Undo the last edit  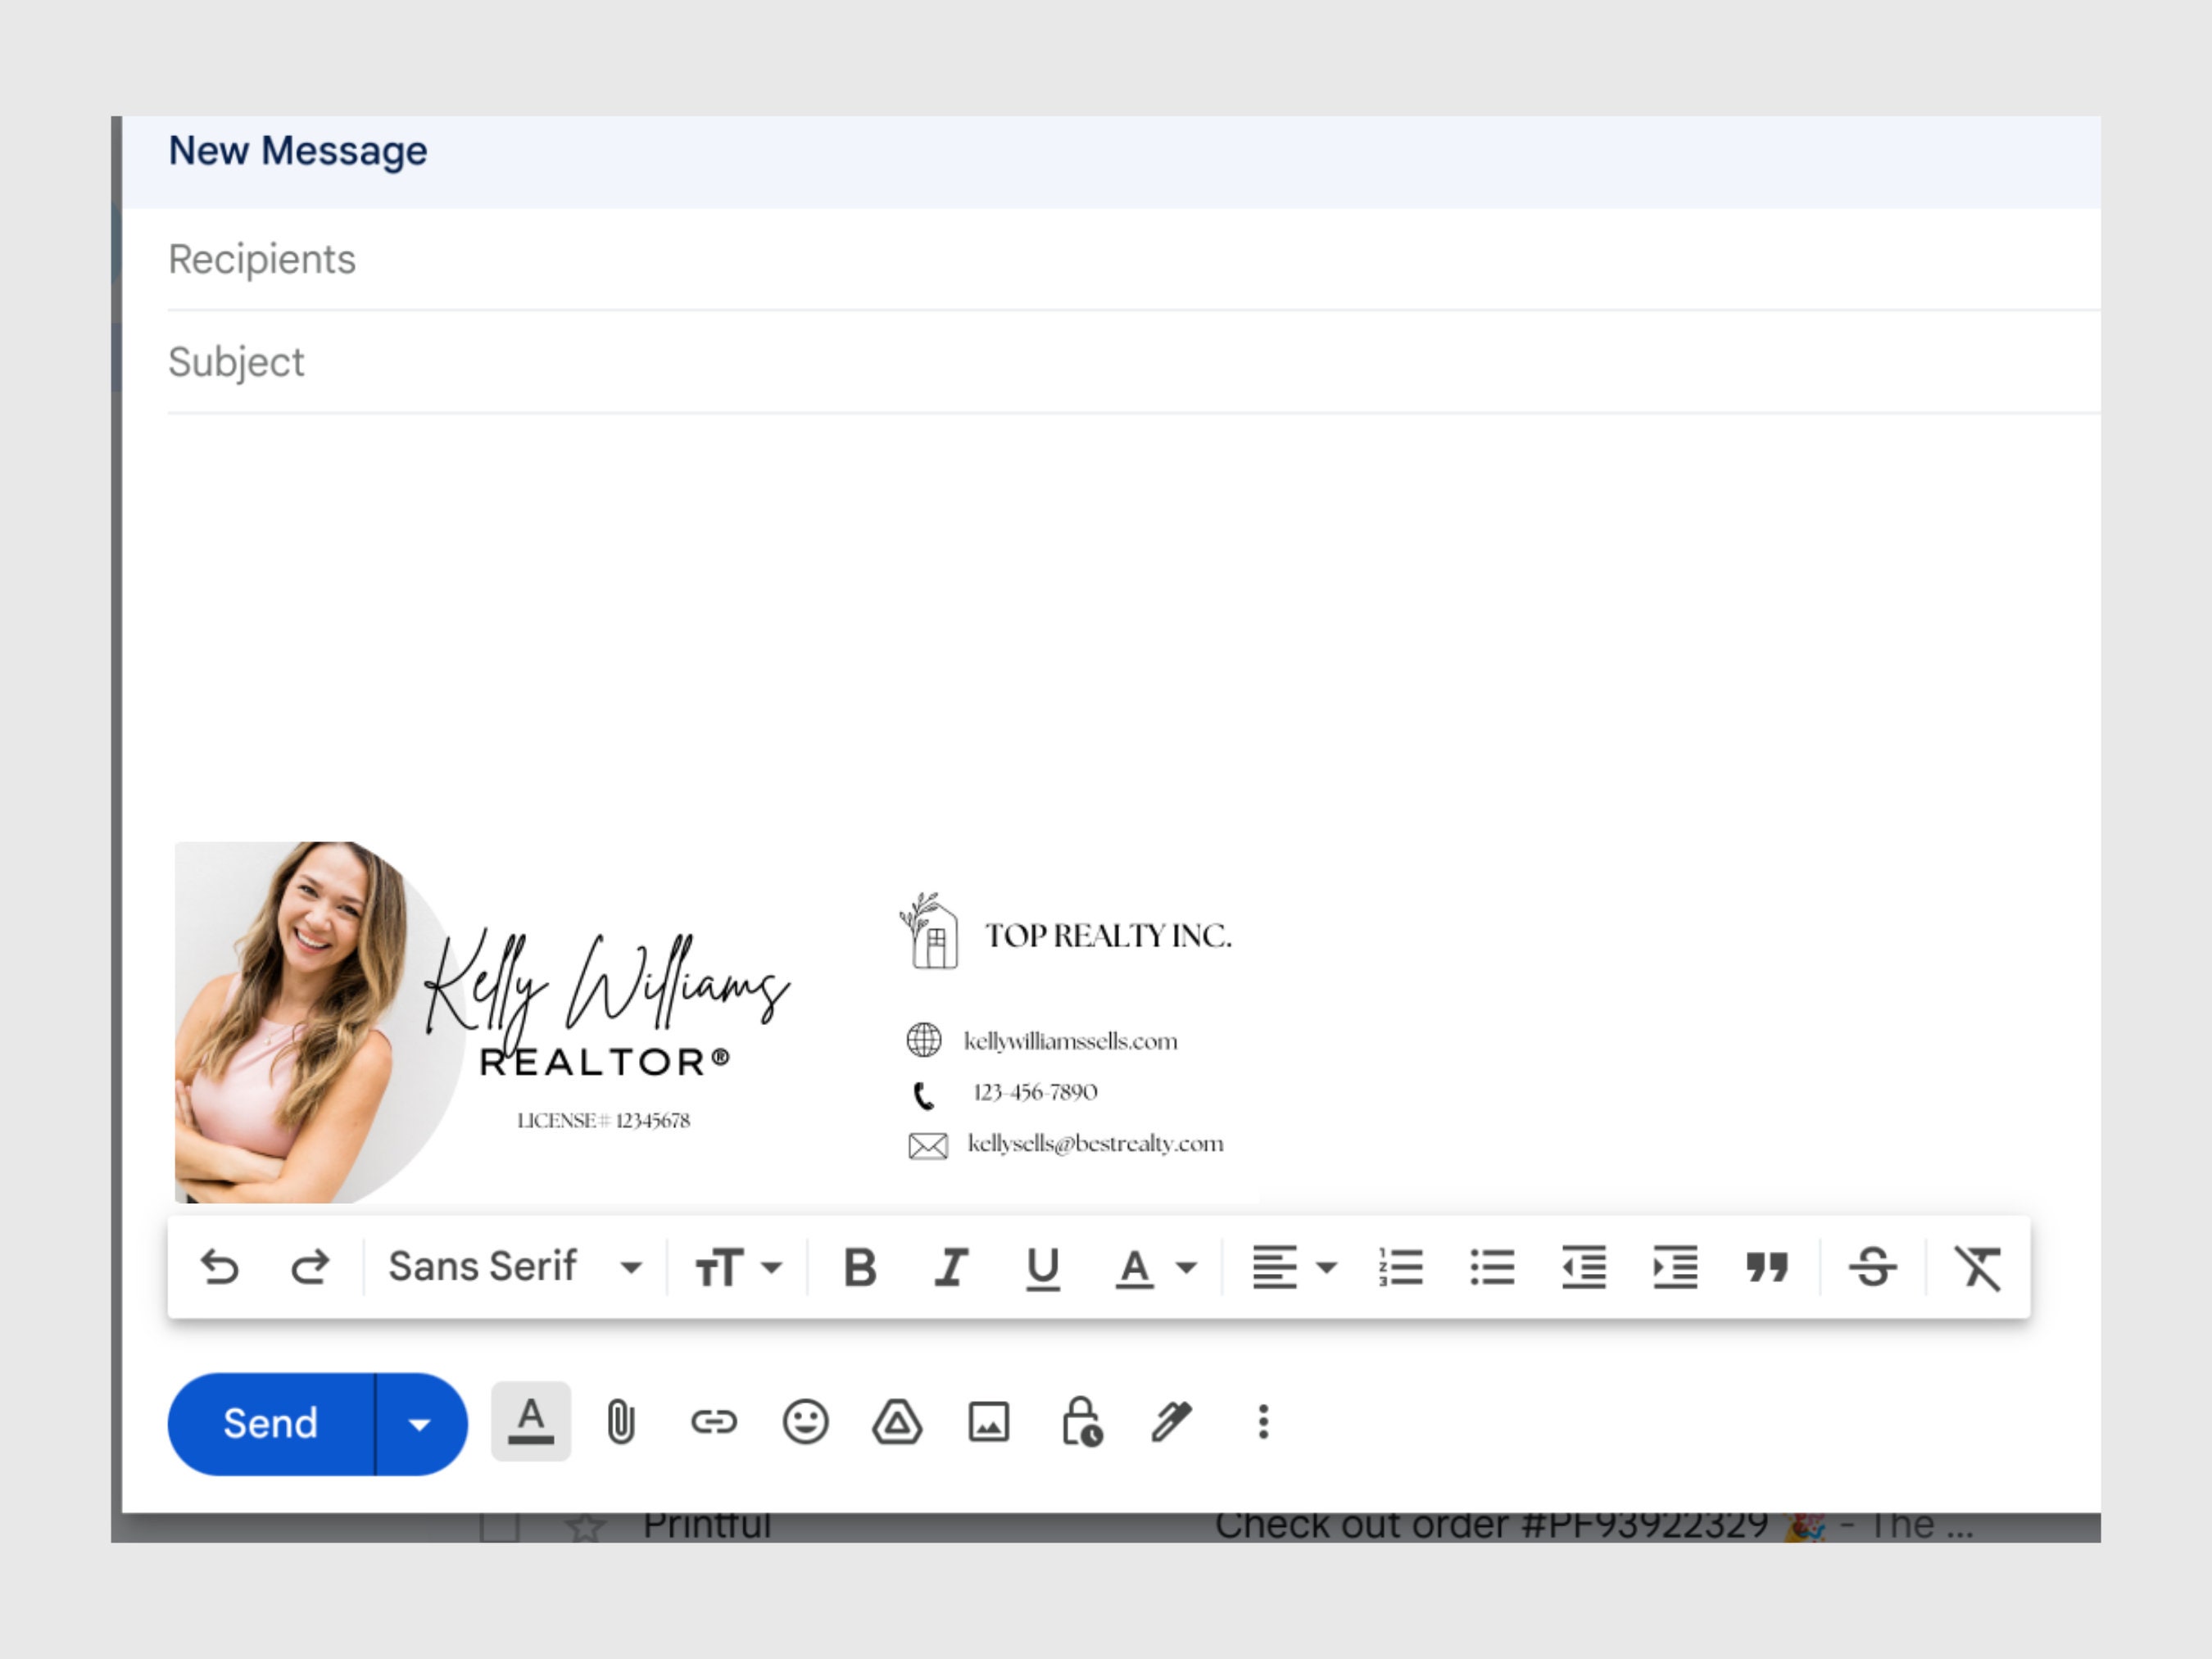pyautogui.click(x=221, y=1267)
